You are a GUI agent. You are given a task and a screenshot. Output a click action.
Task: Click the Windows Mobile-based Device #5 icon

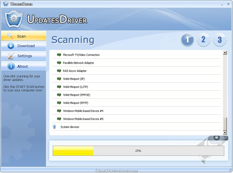click(x=59, y=119)
